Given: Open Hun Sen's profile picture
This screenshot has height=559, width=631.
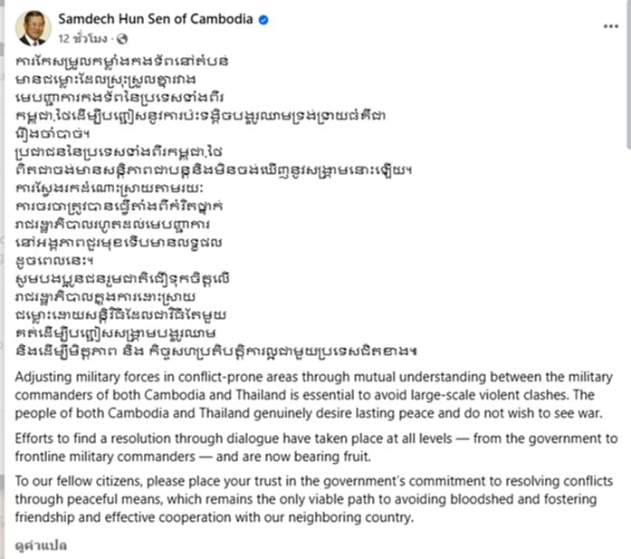Looking at the screenshot, I should (33, 29).
